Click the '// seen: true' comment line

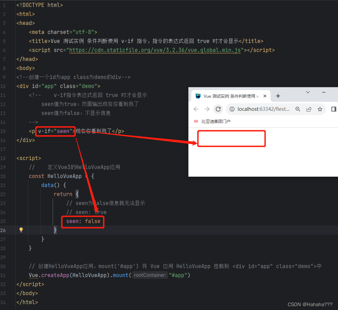click(x=86, y=212)
